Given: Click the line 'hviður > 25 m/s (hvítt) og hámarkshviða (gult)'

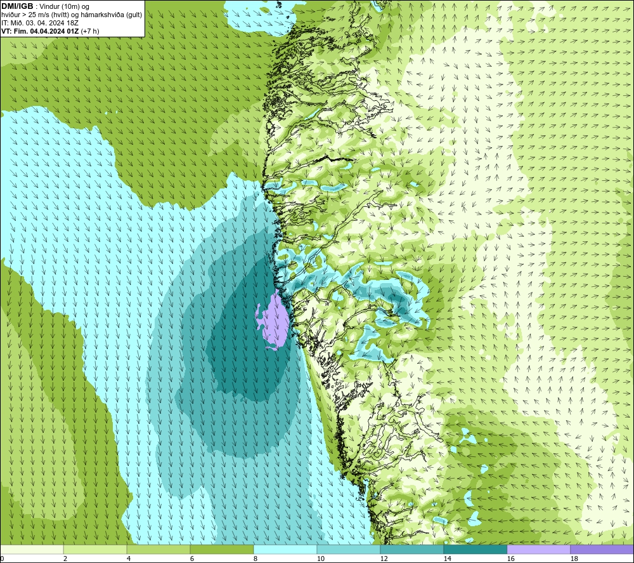Looking at the screenshot, I should click(72, 15).
